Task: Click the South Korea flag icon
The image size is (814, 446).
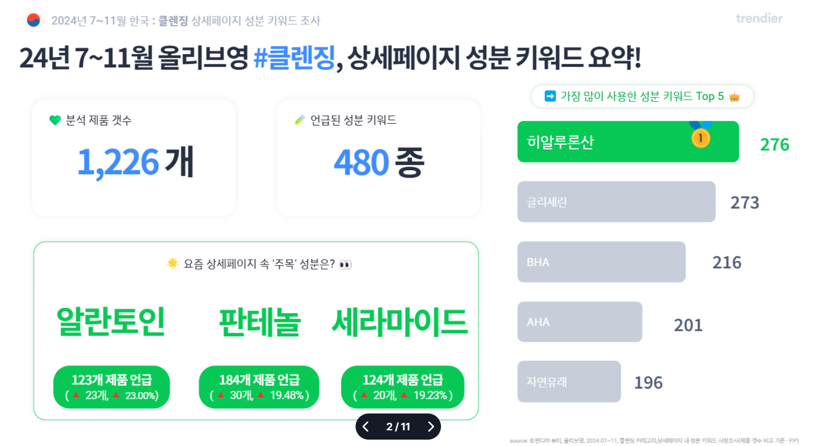Action: [34, 20]
